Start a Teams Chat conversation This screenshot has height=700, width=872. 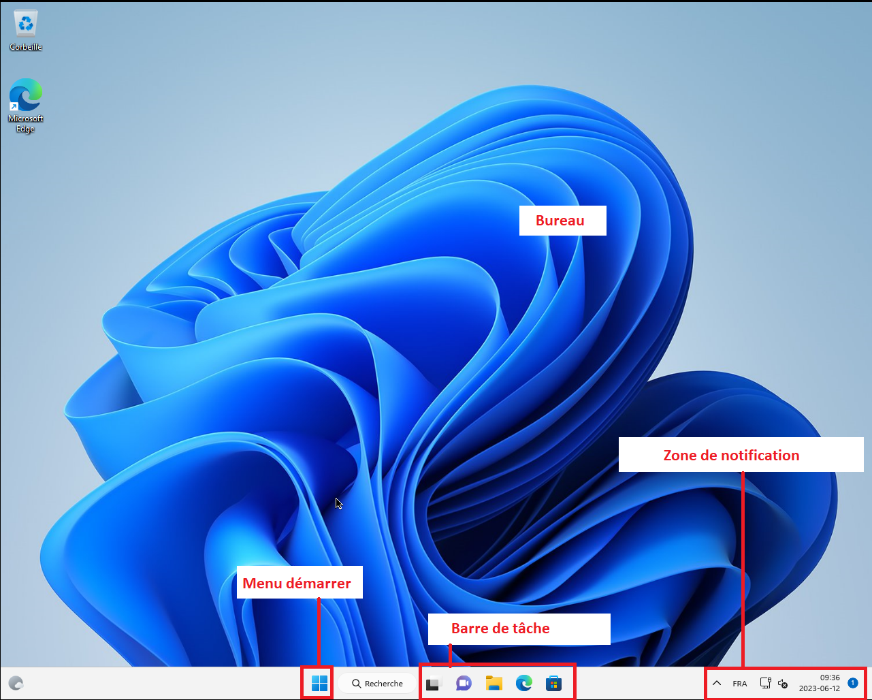(x=464, y=683)
